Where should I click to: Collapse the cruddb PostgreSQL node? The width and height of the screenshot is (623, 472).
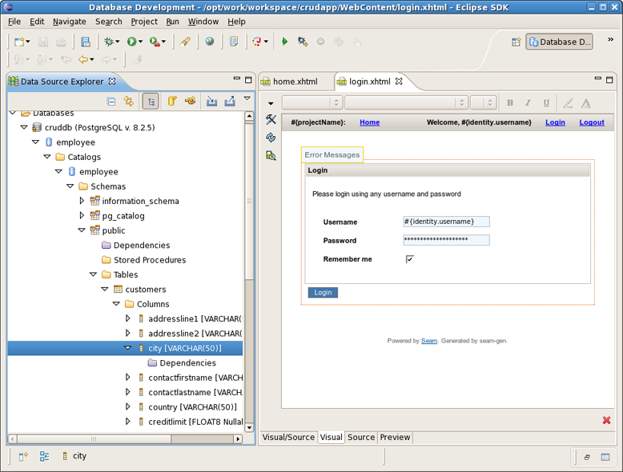coord(24,127)
